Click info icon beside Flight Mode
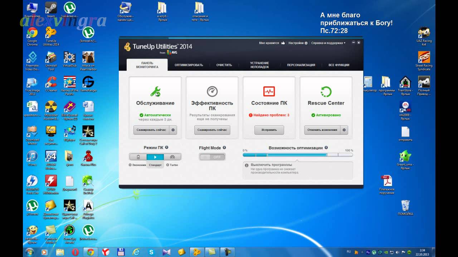The height and width of the screenshot is (257, 458). pos(224,147)
